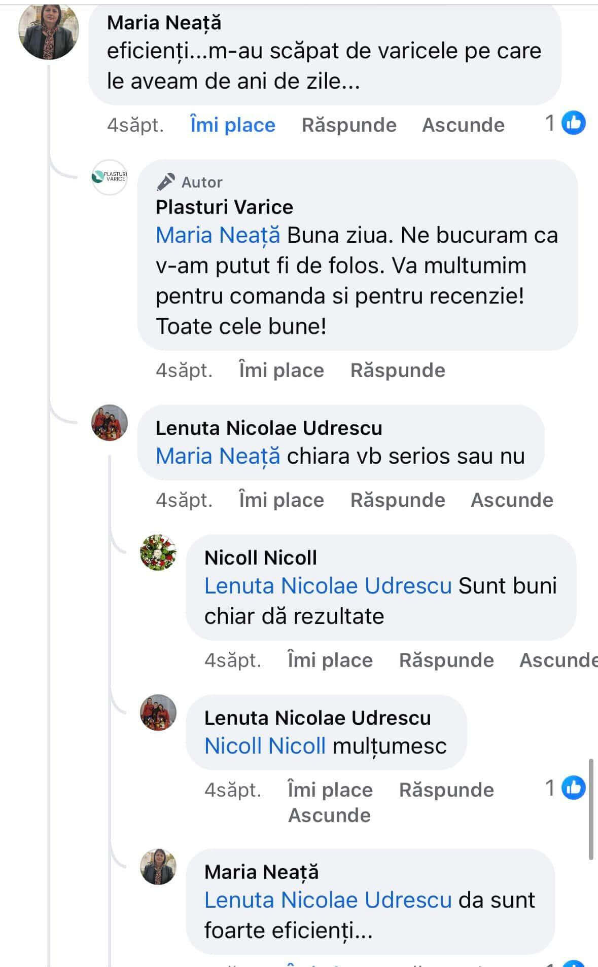Click the like reaction icon beside the 'mulțumesc' reply
The image size is (598, 967).
[574, 788]
